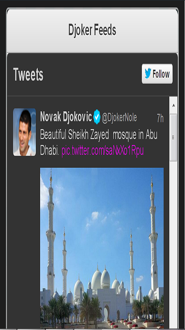Image resolution: width=185 pixels, height=330 pixels.
Task: Open the Novak Djokovic name link
Action: click(66, 116)
